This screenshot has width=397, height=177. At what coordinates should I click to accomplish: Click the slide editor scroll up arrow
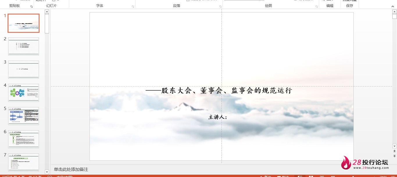(394, 12)
